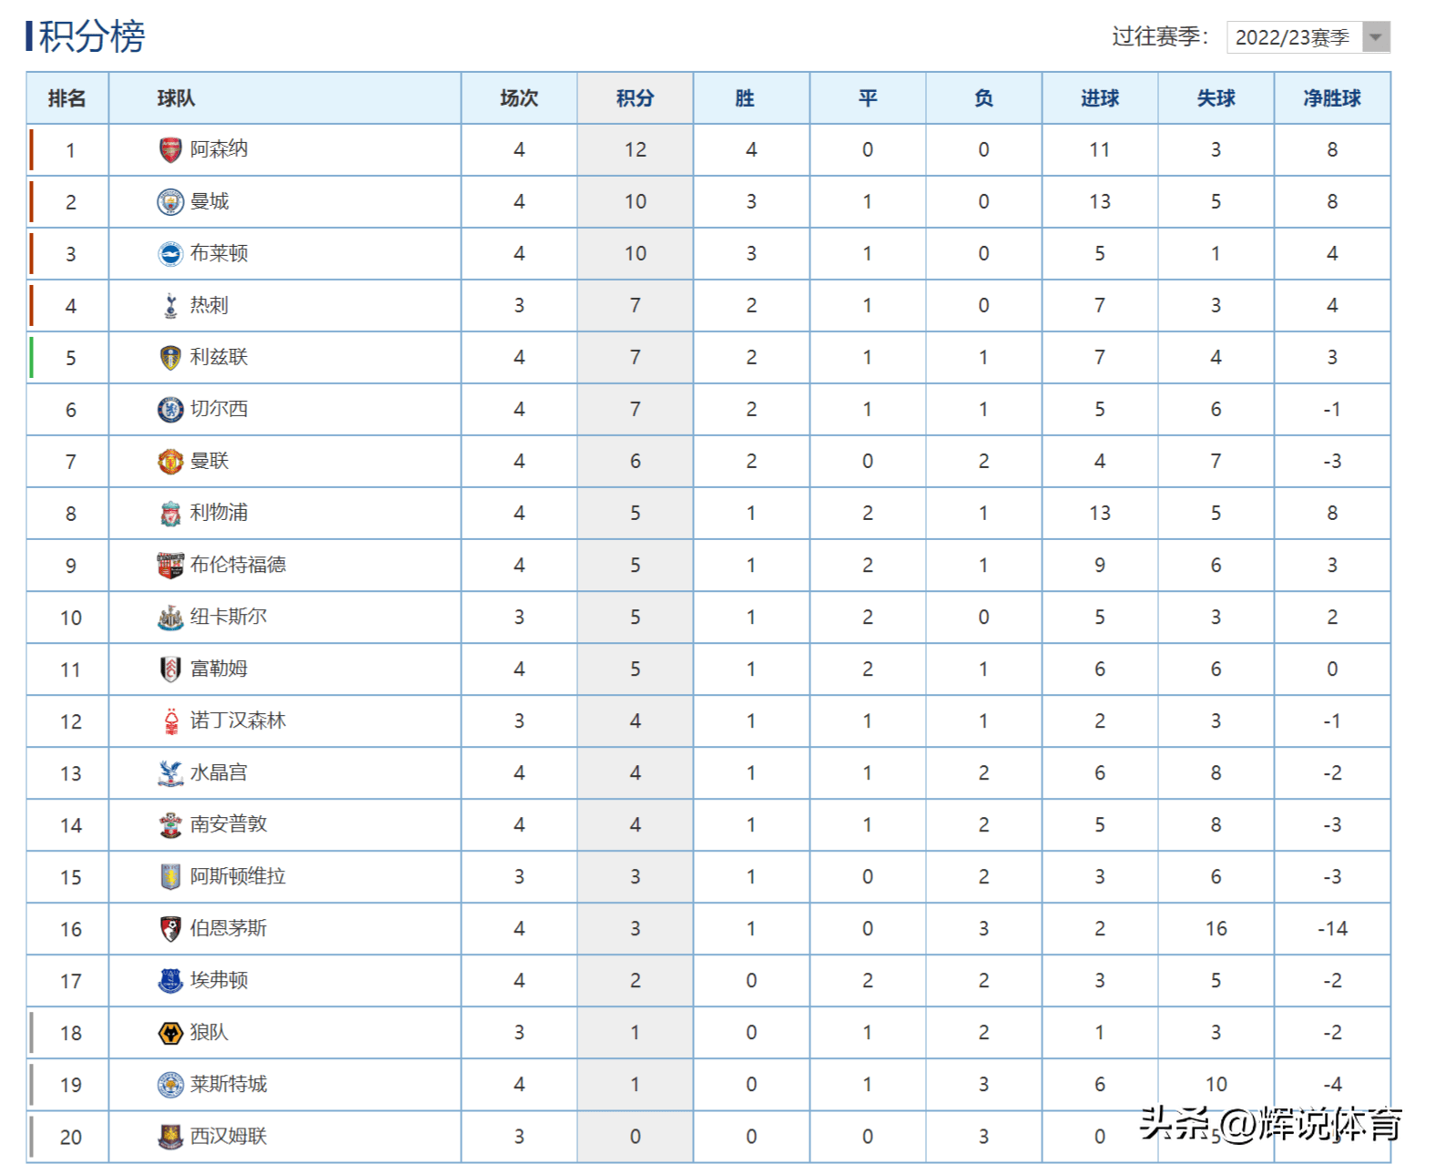Open the 曼联 team link
Viewport: 1435px width, 1174px height.
[x=209, y=461]
